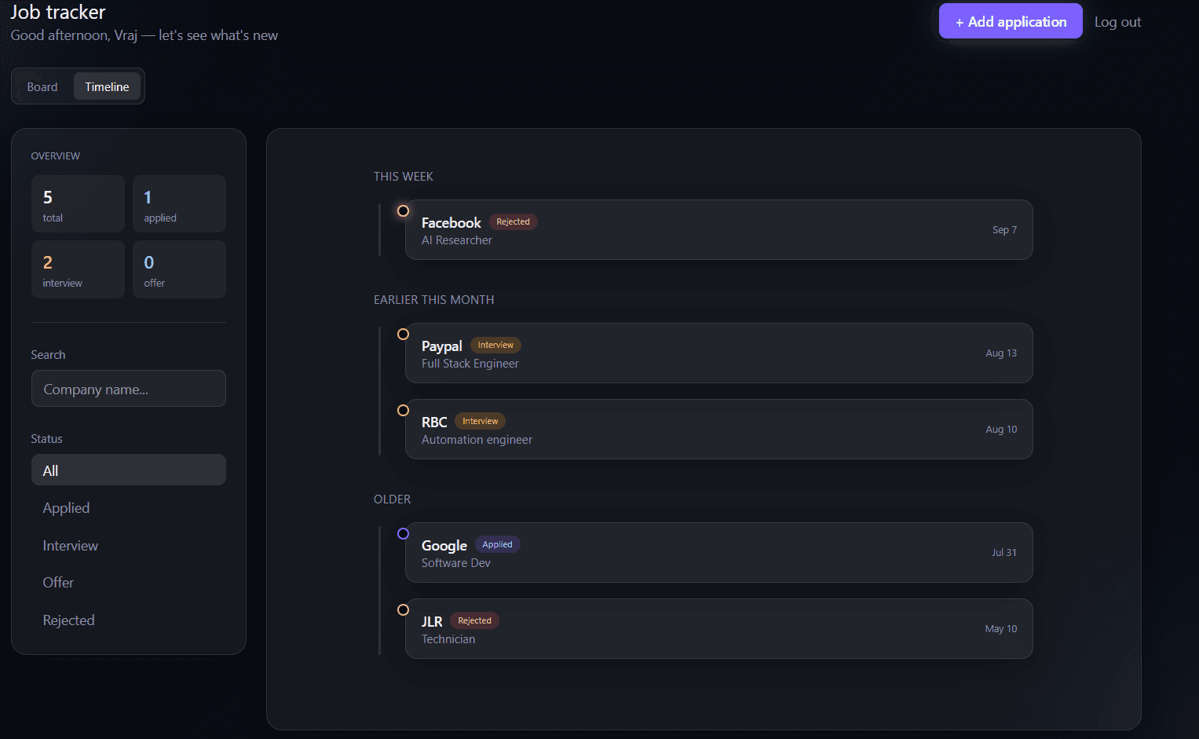Screen dimensions: 1199x739
Task: Open the JLR Technician card
Action: [718, 628]
